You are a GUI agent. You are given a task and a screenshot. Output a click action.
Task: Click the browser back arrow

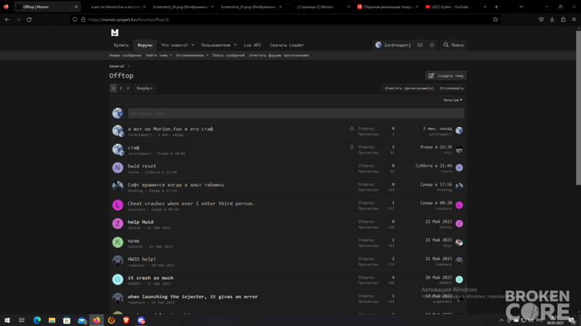click(7, 20)
